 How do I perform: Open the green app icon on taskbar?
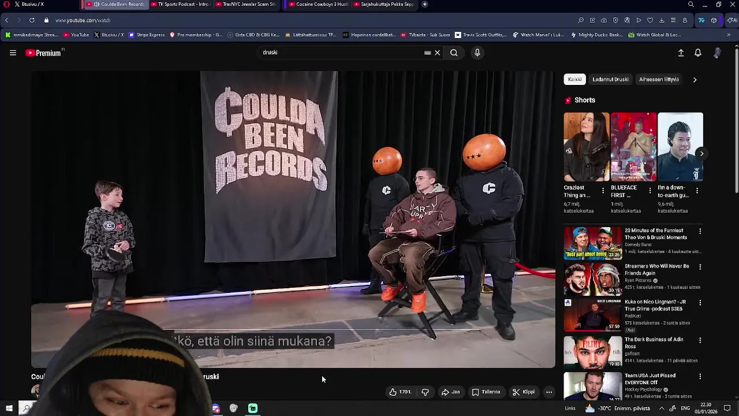pyautogui.click(x=253, y=408)
